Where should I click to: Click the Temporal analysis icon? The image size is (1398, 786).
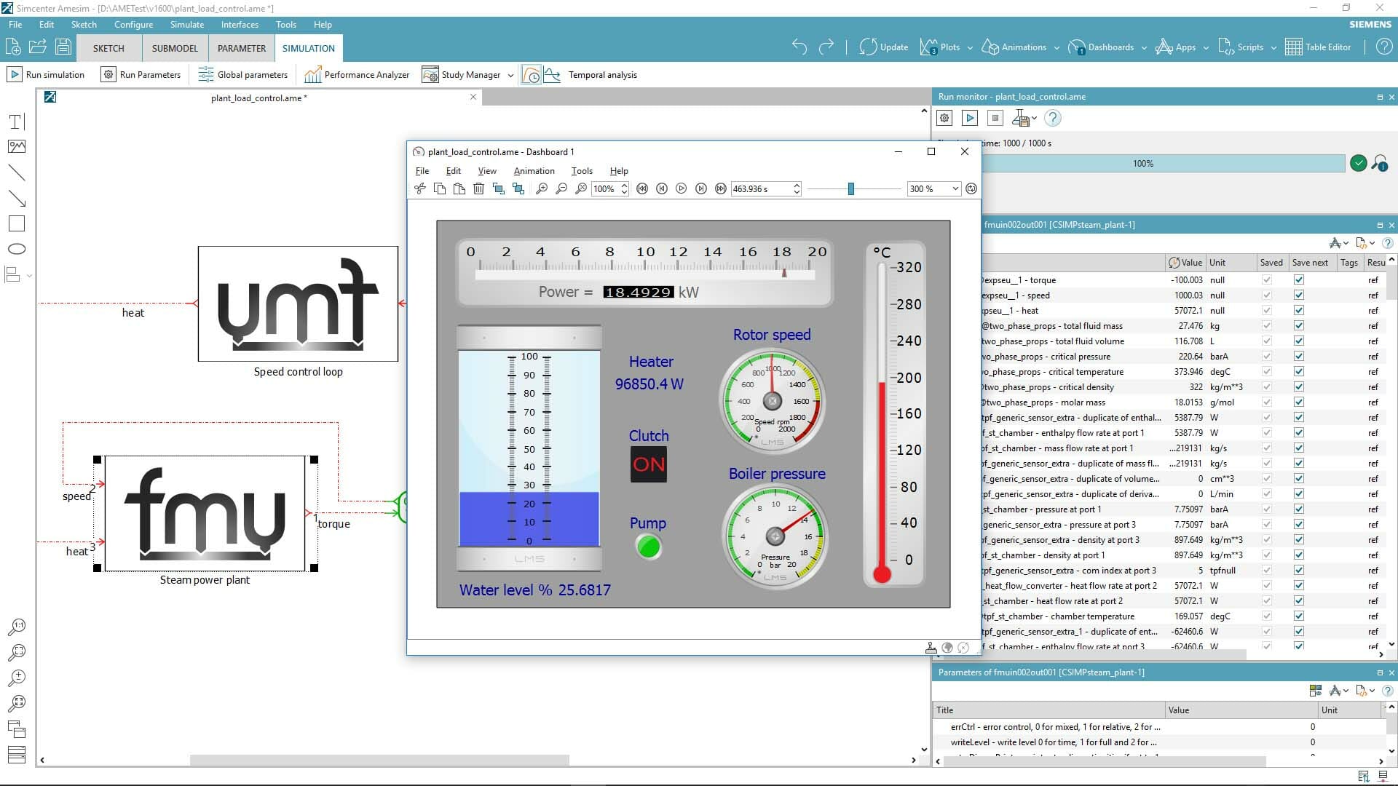click(553, 74)
